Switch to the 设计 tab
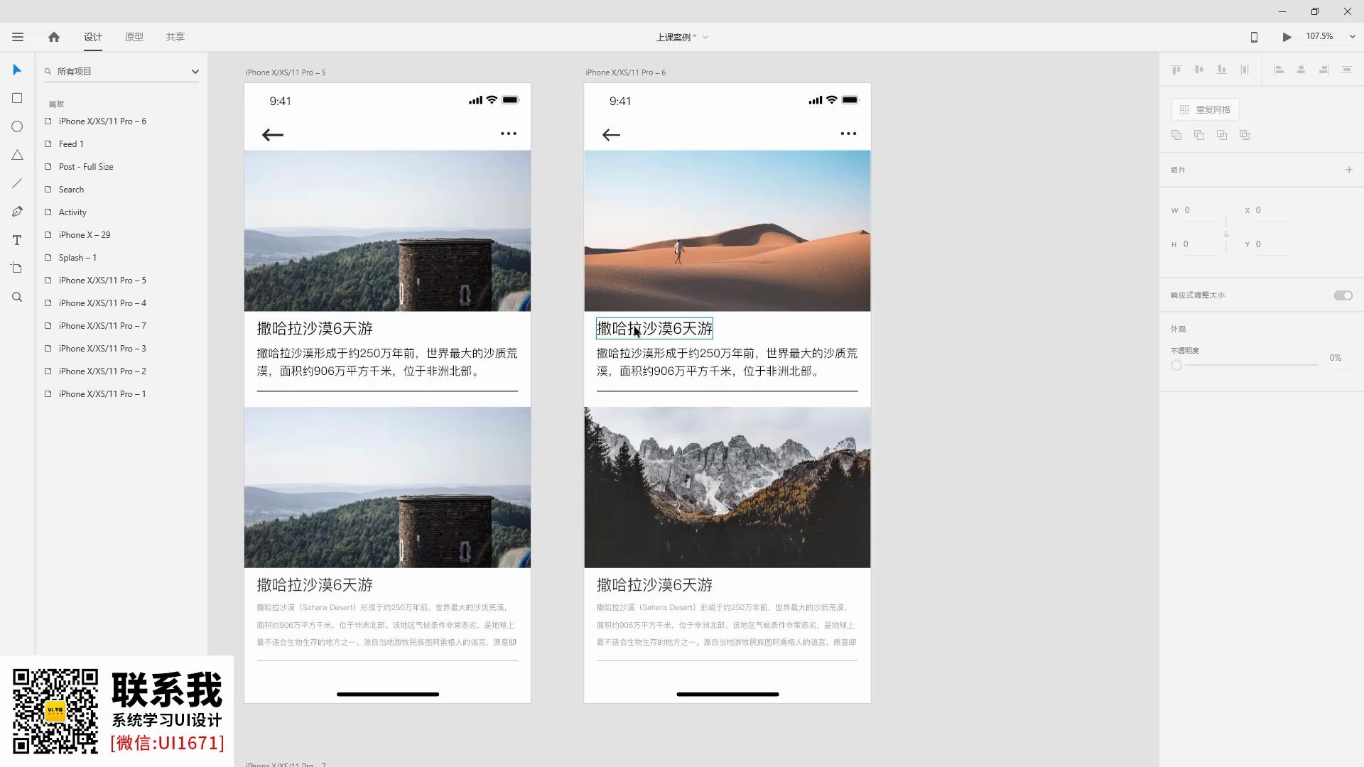 pos(93,37)
